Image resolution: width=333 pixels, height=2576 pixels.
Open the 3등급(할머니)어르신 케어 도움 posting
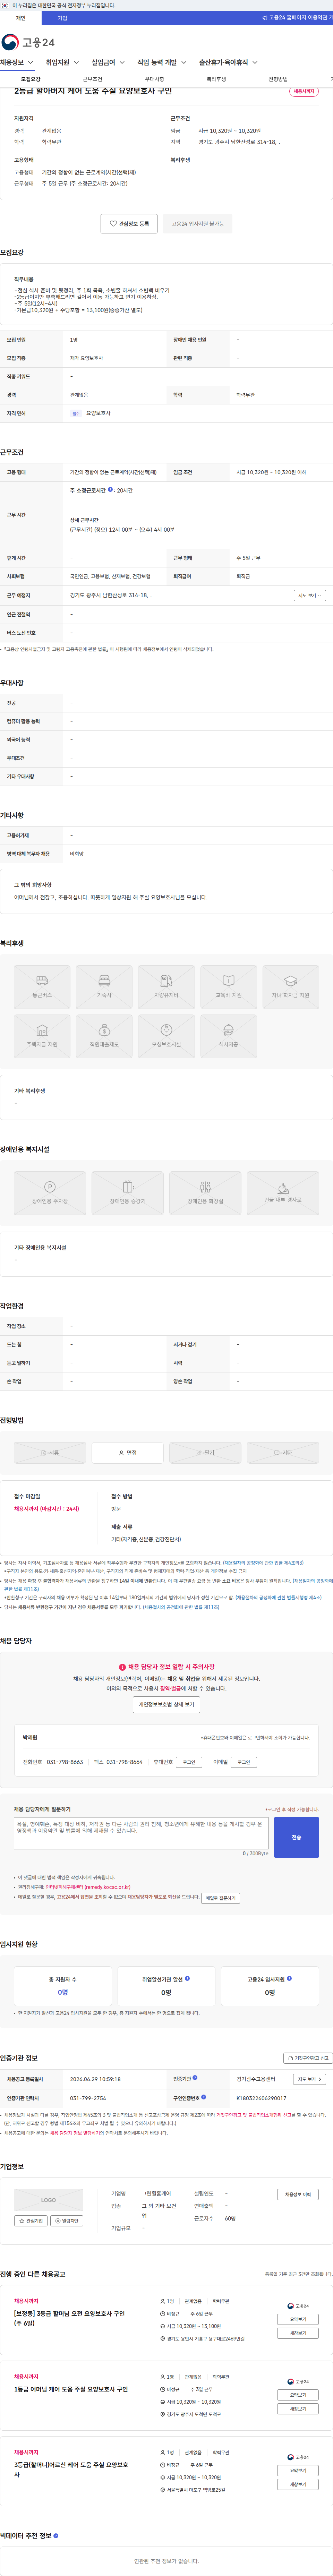pos(71,2470)
